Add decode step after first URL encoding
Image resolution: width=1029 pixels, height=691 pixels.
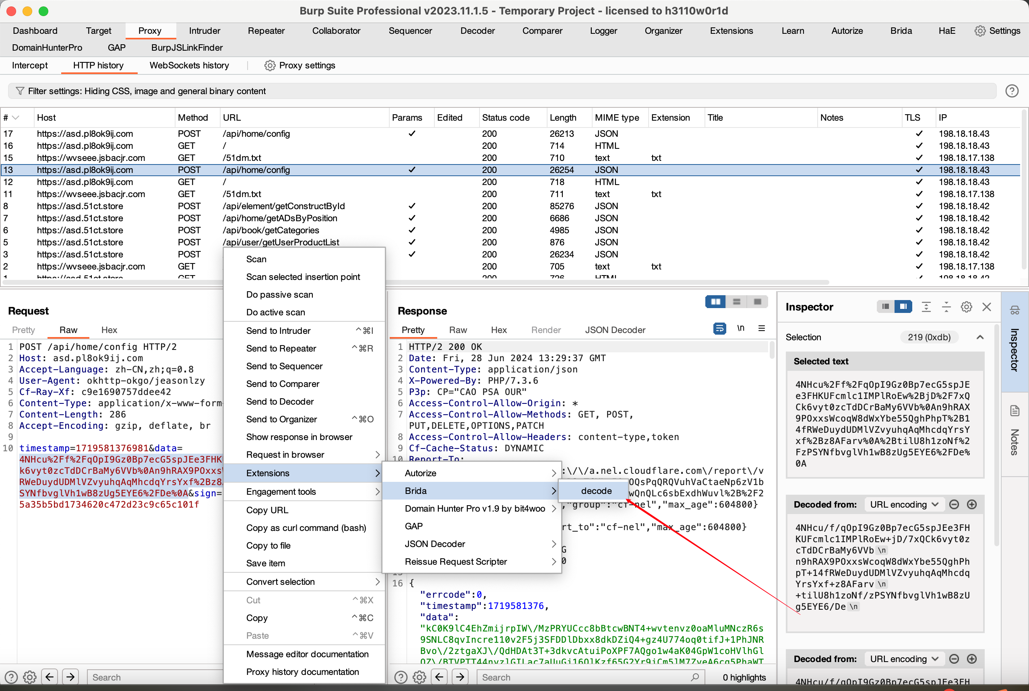[972, 505]
